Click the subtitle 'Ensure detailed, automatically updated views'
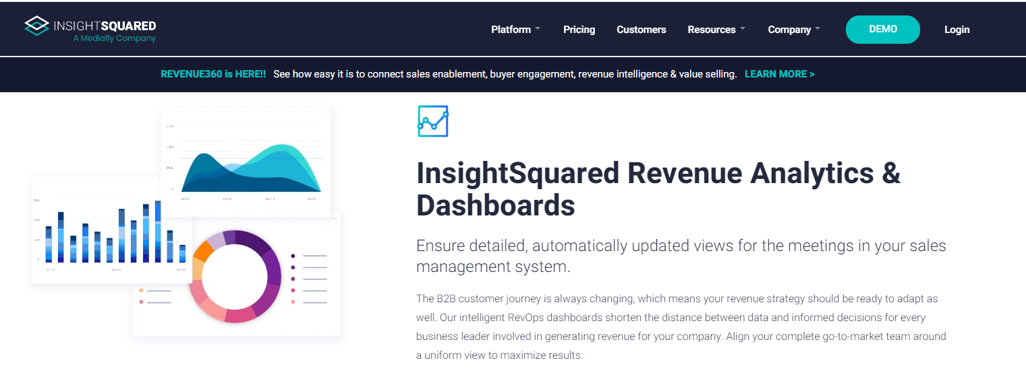This screenshot has width=1026, height=379. pyautogui.click(x=681, y=256)
